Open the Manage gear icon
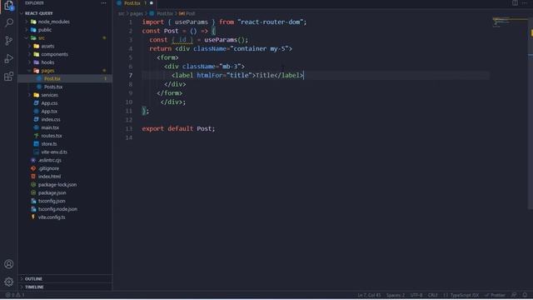Screen dimensions: 533x300 [9, 282]
